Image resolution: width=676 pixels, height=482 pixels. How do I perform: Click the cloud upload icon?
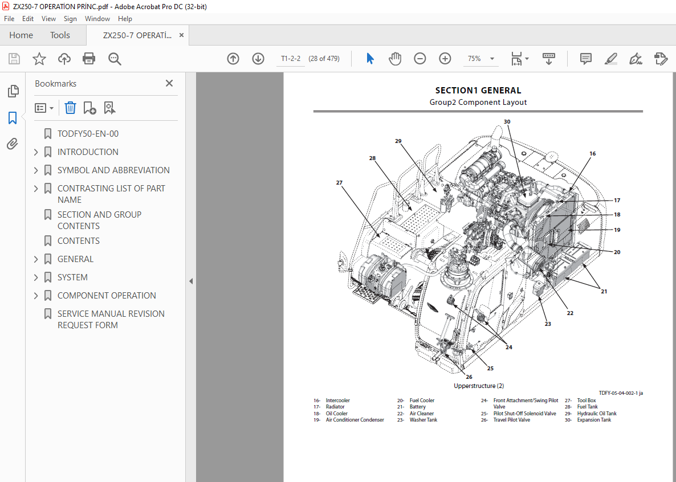pyautogui.click(x=64, y=59)
